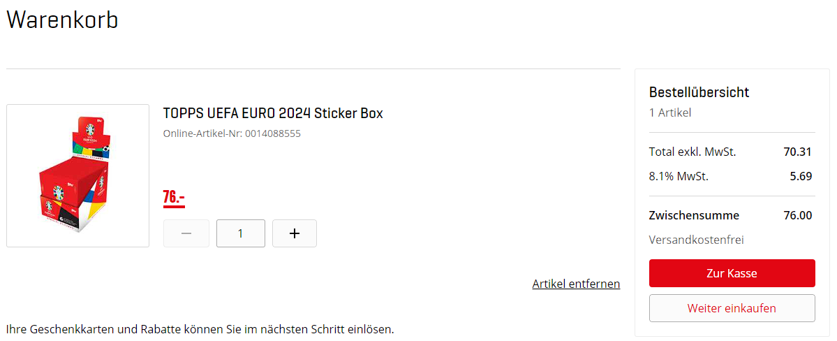837x341 pixels.
Task: Click the 8.1% MwSt. label
Action: pos(679,176)
